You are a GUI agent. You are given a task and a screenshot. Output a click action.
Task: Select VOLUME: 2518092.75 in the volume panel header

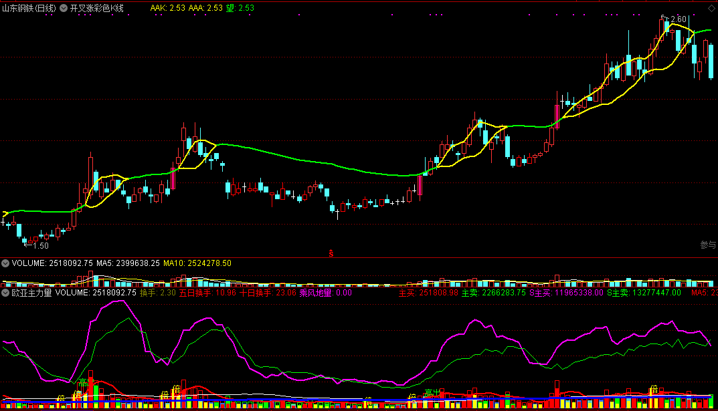tap(52, 263)
